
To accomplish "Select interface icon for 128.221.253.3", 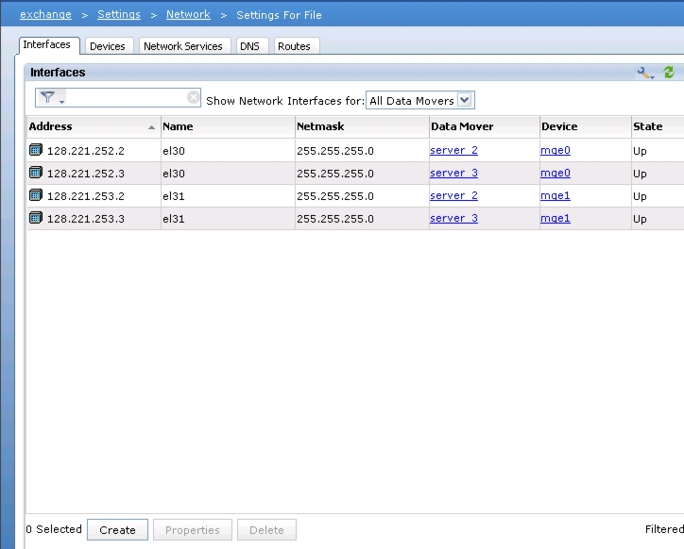I will (x=36, y=218).
